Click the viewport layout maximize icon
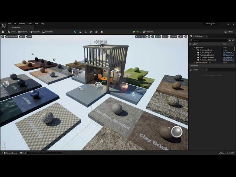Image resolution: width=236 pixels, height=177 pixels. 186,37
